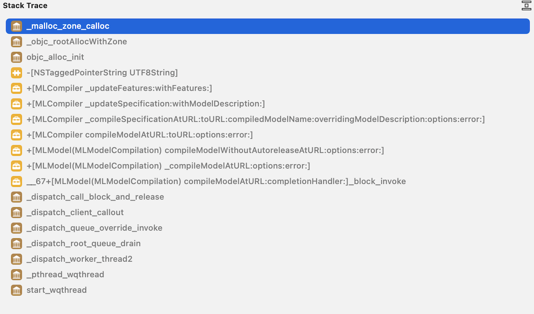Click the library icon next to start_wqthread

click(16, 290)
